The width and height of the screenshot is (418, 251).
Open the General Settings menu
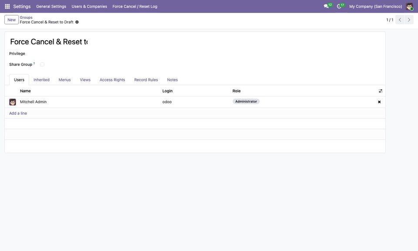coord(51,7)
